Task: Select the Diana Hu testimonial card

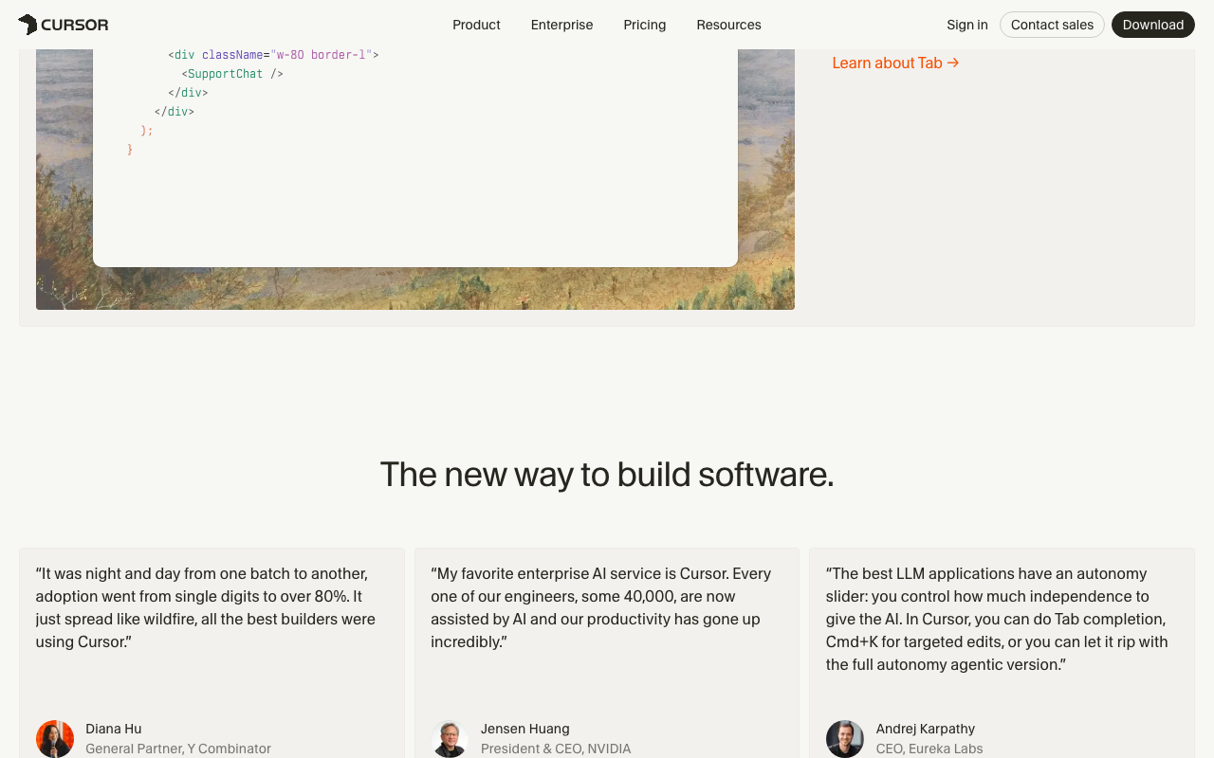Action: point(212,682)
